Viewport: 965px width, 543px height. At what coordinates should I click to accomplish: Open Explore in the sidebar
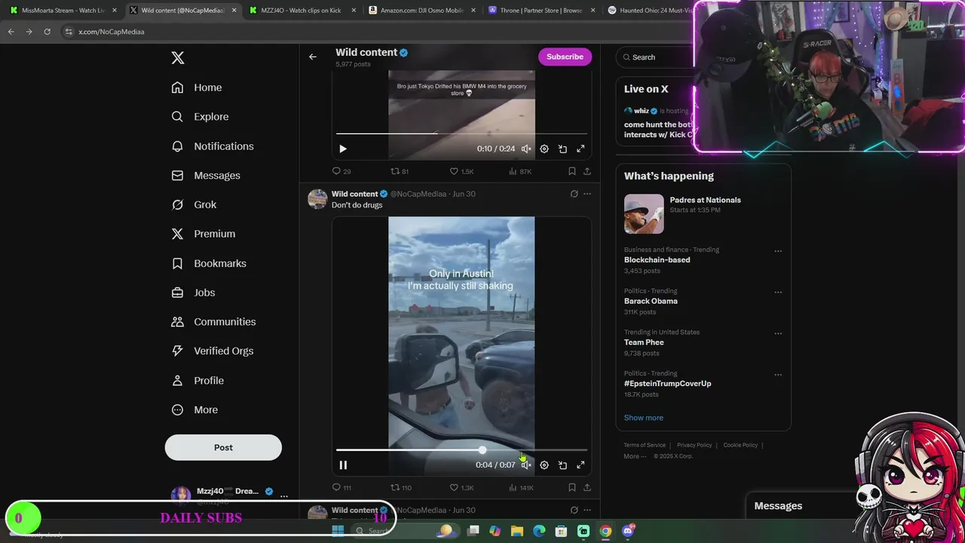pos(200,117)
